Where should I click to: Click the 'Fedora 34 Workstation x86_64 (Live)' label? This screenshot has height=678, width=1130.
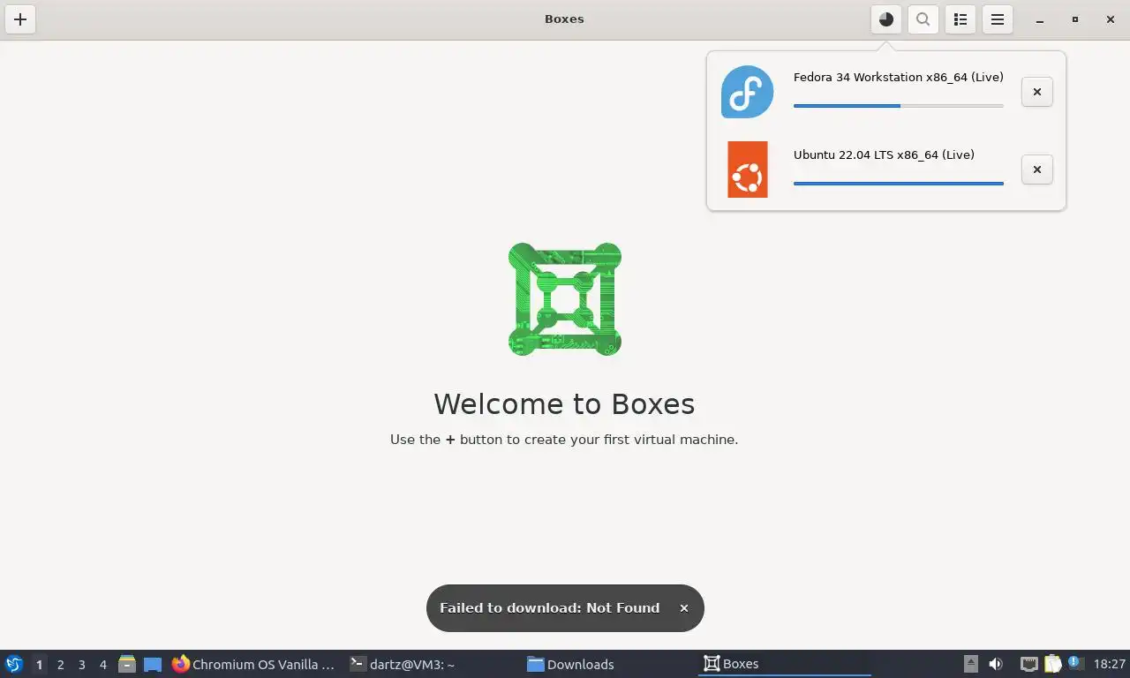point(899,78)
